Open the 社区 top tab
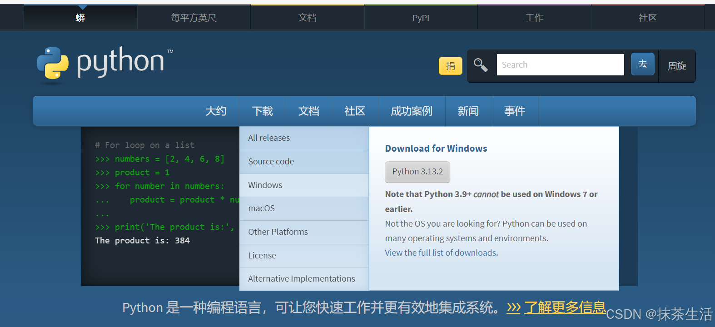The height and width of the screenshot is (327, 715). pyautogui.click(x=648, y=18)
